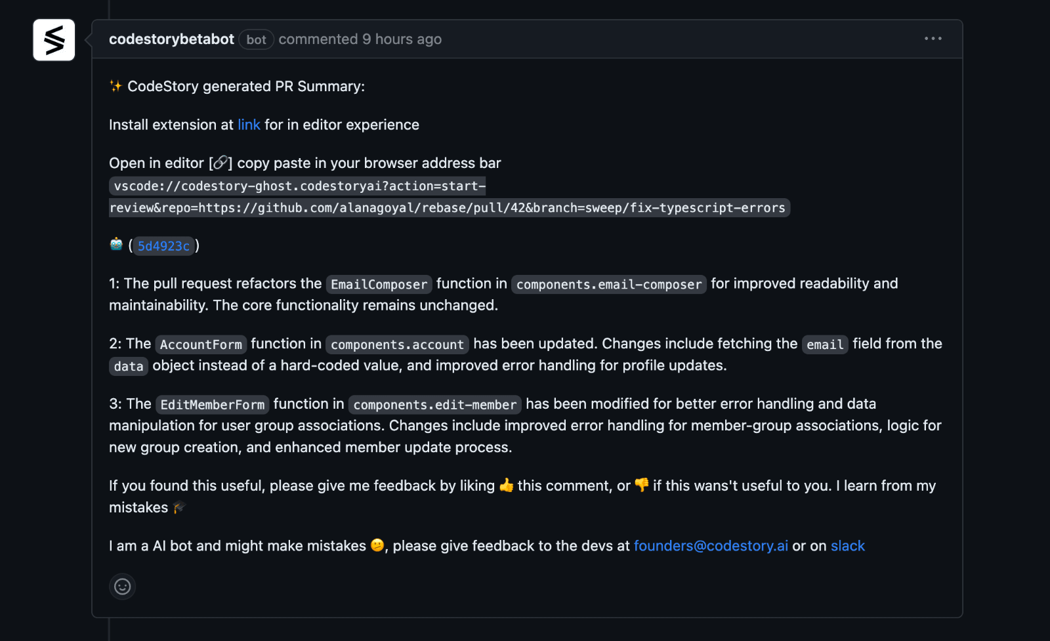Click the CodeStory bot avatar icon

coord(54,40)
